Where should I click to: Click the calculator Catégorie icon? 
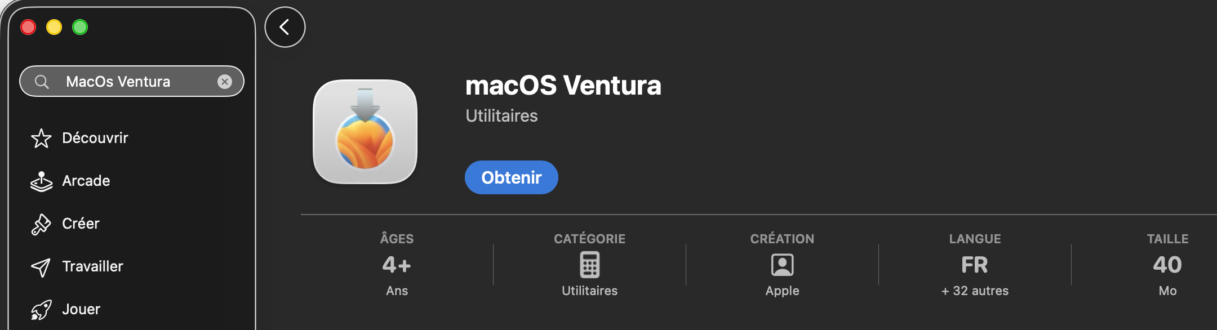(x=590, y=265)
